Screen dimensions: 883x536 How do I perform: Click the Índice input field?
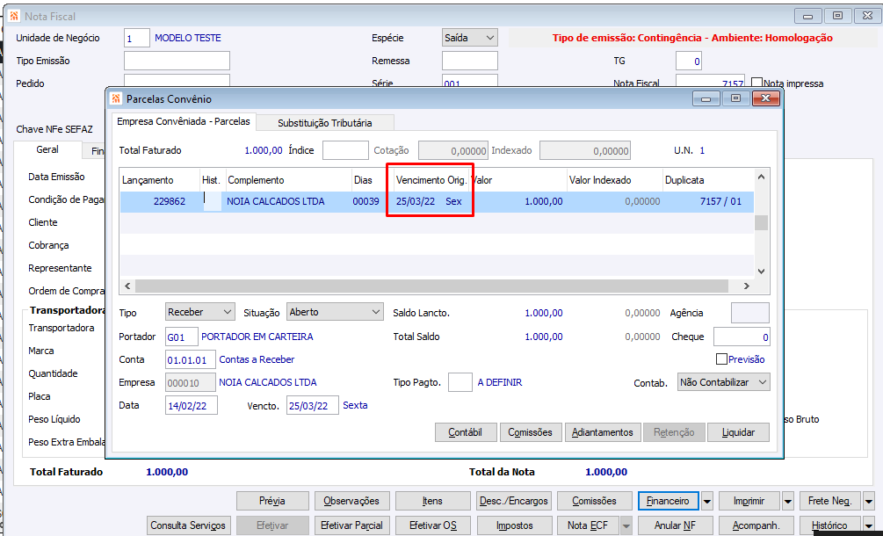[345, 150]
